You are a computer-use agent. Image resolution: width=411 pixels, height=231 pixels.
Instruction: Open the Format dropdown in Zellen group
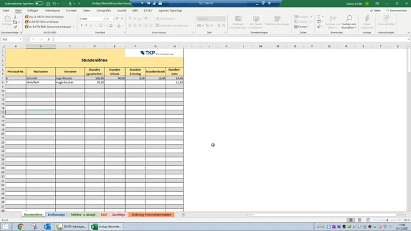[302, 27]
